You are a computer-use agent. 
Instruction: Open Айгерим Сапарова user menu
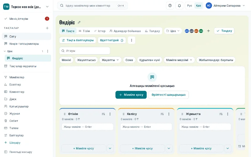point(225,6)
